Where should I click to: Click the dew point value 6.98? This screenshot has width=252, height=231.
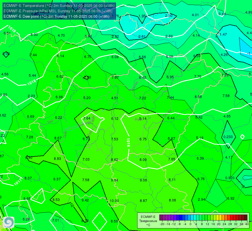point(59,97)
